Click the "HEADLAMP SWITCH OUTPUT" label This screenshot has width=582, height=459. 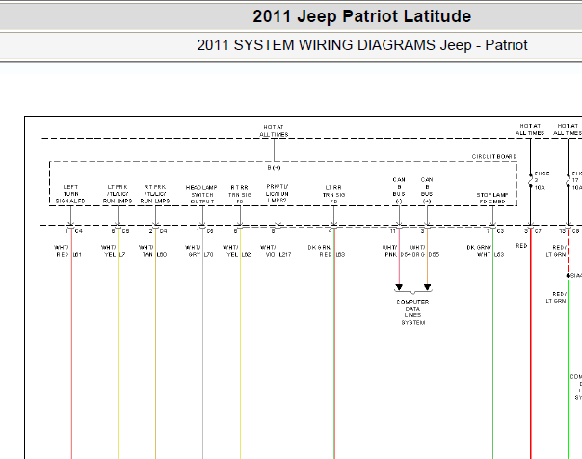(x=201, y=195)
